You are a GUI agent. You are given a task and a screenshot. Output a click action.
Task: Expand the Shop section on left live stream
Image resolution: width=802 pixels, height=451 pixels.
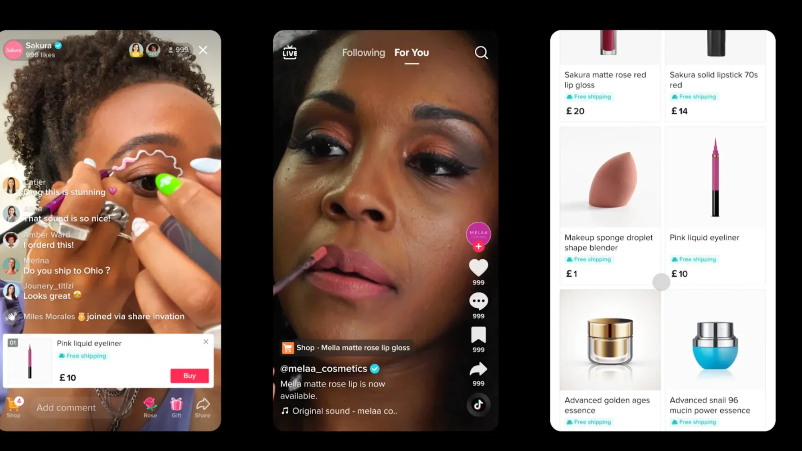click(x=13, y=407)
